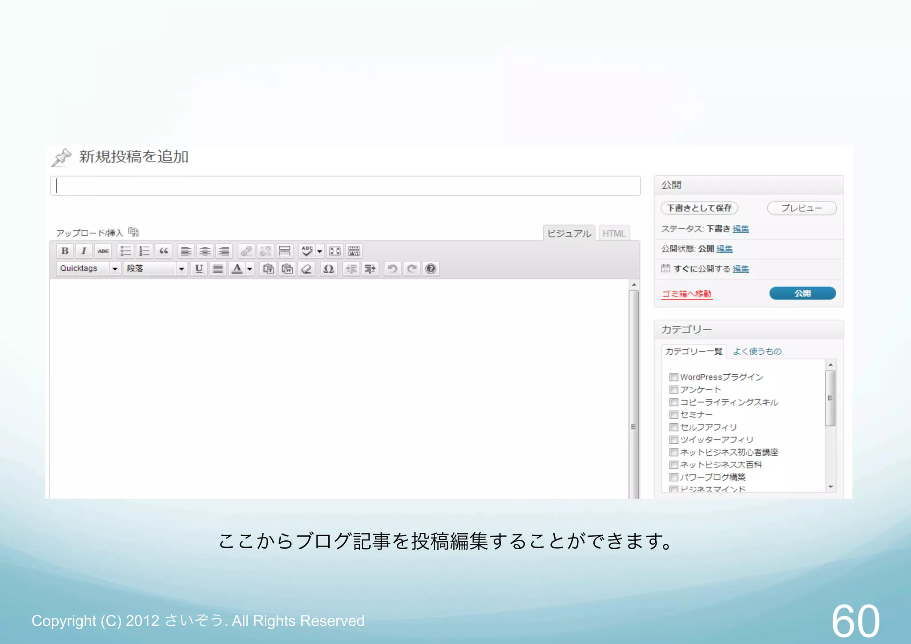The width and height of the screenshot is (911, 644).
Task: Click category list scrollbar down arrow
Action: click(x=830, y=487)
